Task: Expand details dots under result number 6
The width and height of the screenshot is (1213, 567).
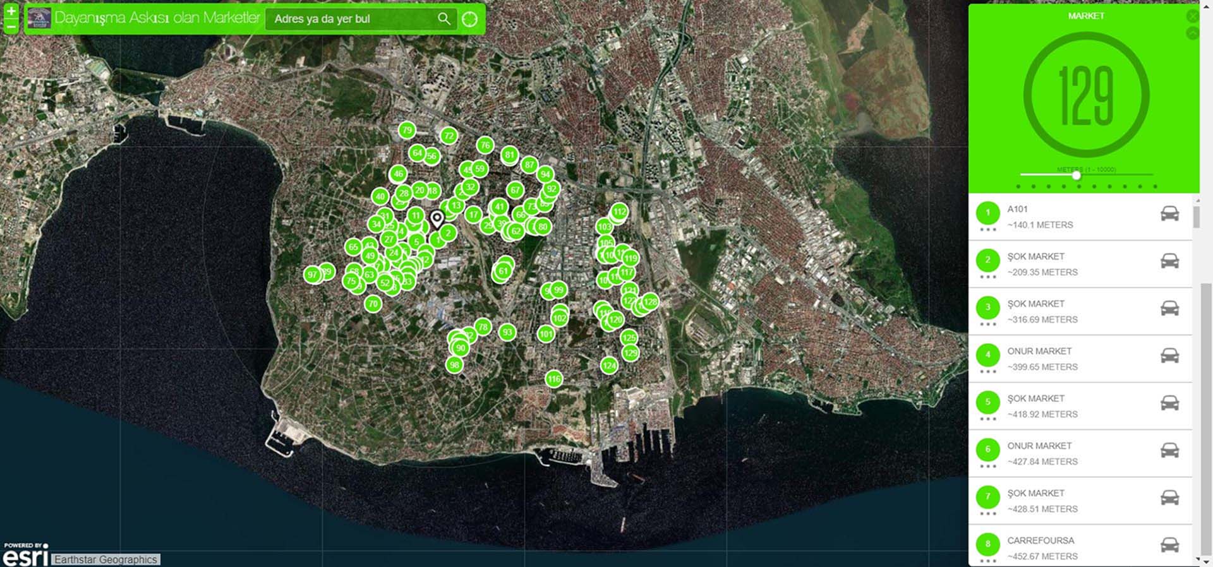Action: 987,467
